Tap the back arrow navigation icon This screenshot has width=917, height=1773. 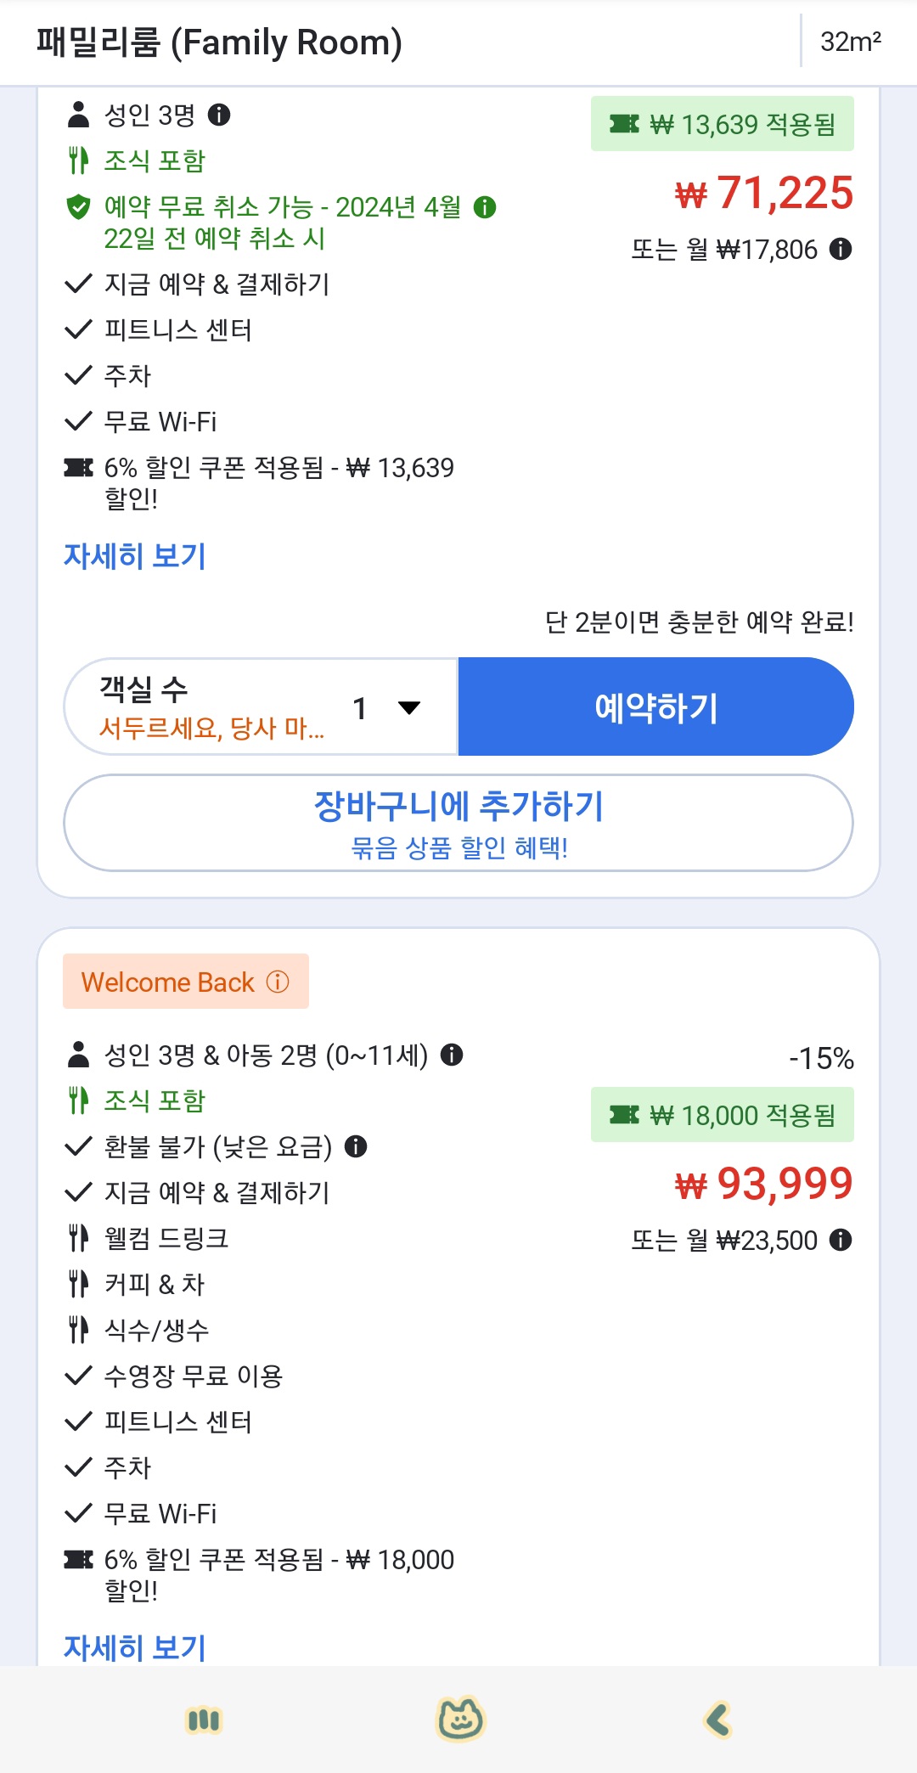[718, 1720]
